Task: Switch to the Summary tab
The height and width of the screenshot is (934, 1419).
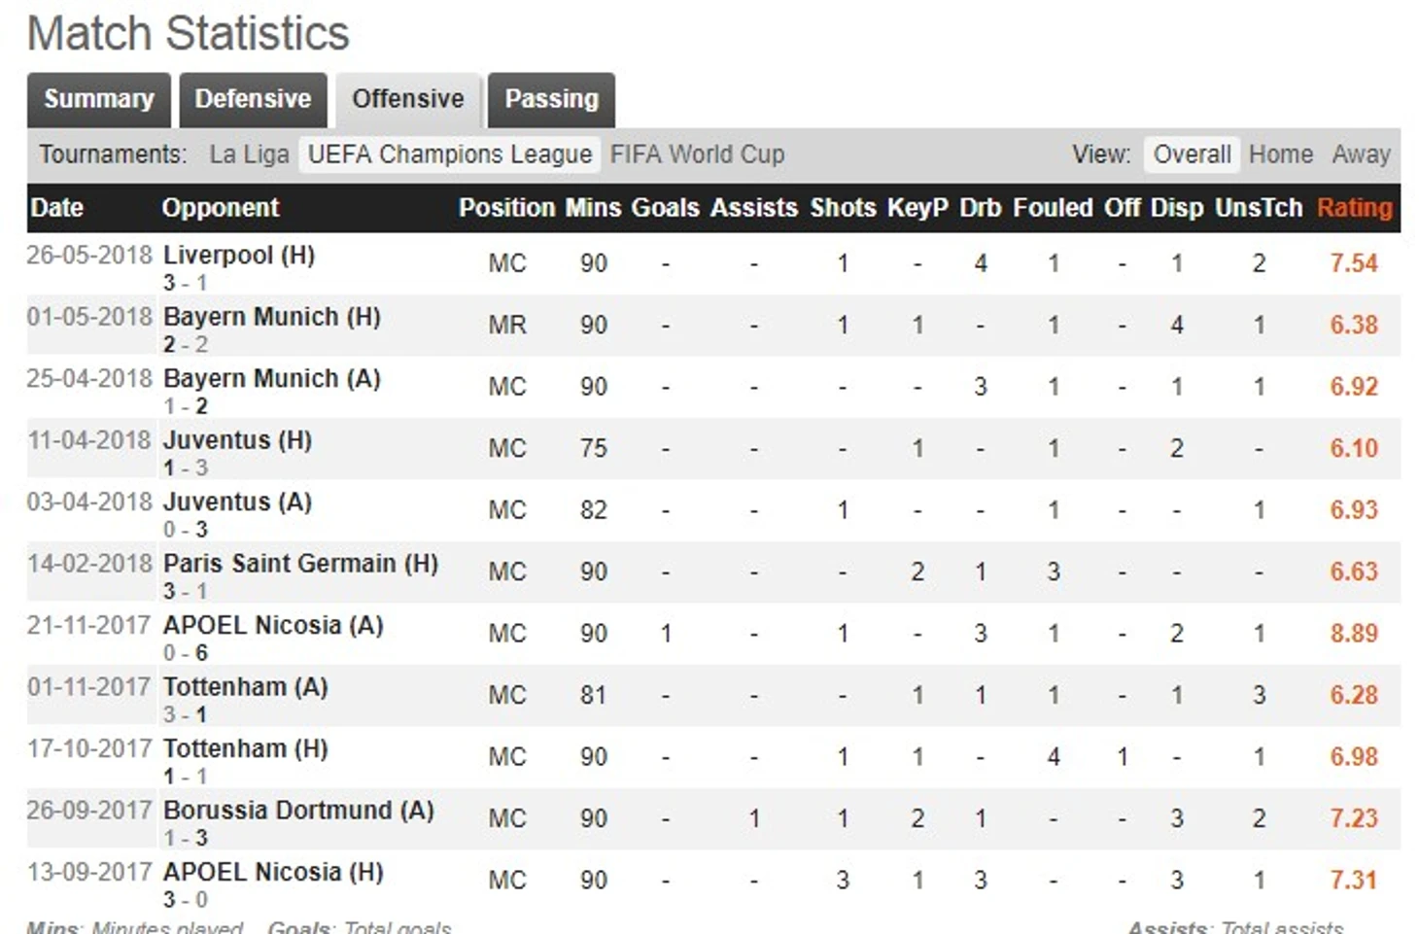Action: [x=99, y=99]
